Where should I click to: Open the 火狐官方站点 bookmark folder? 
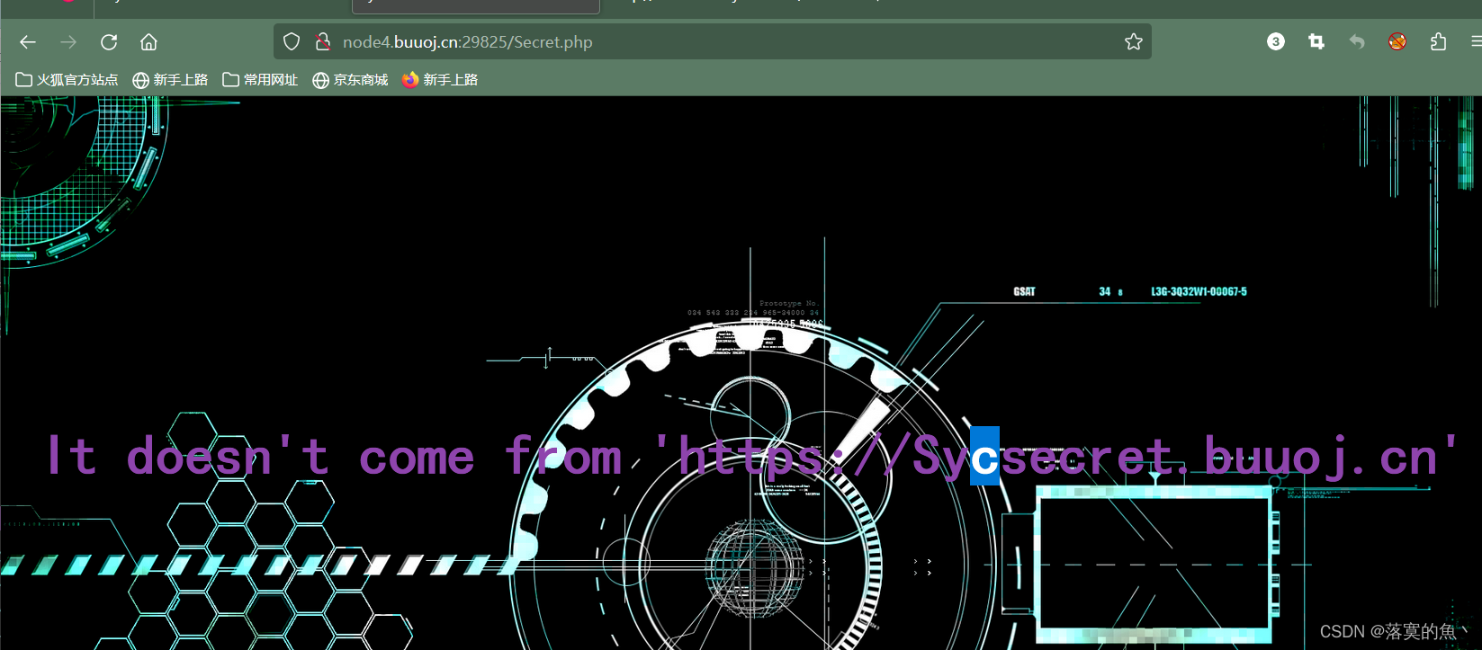tap(67, 80)
